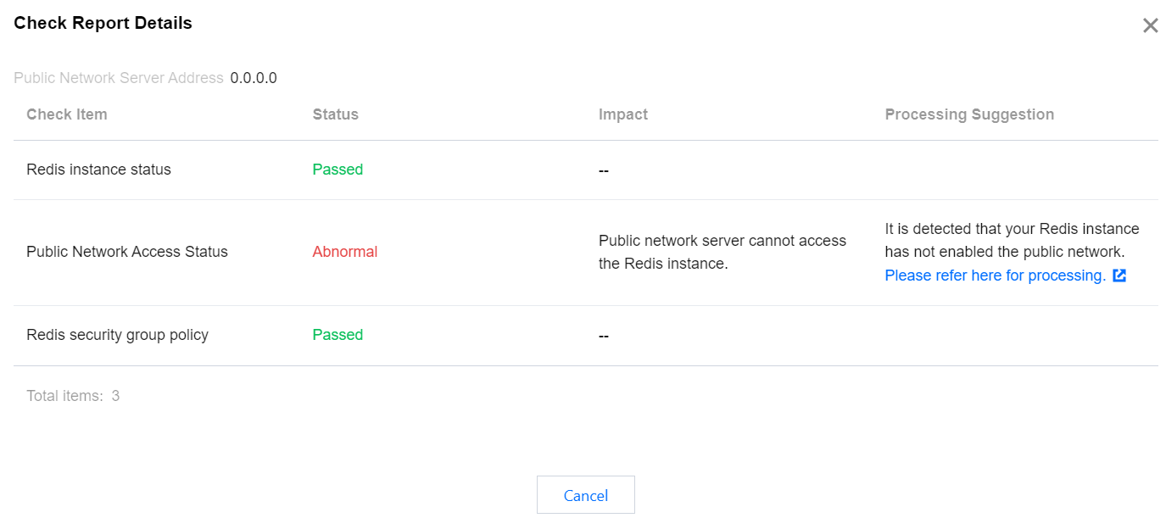This screenshot has width=1166, height=529.
Task: Close the Check Report Details dialog
Action: [x=1150, y=25]
